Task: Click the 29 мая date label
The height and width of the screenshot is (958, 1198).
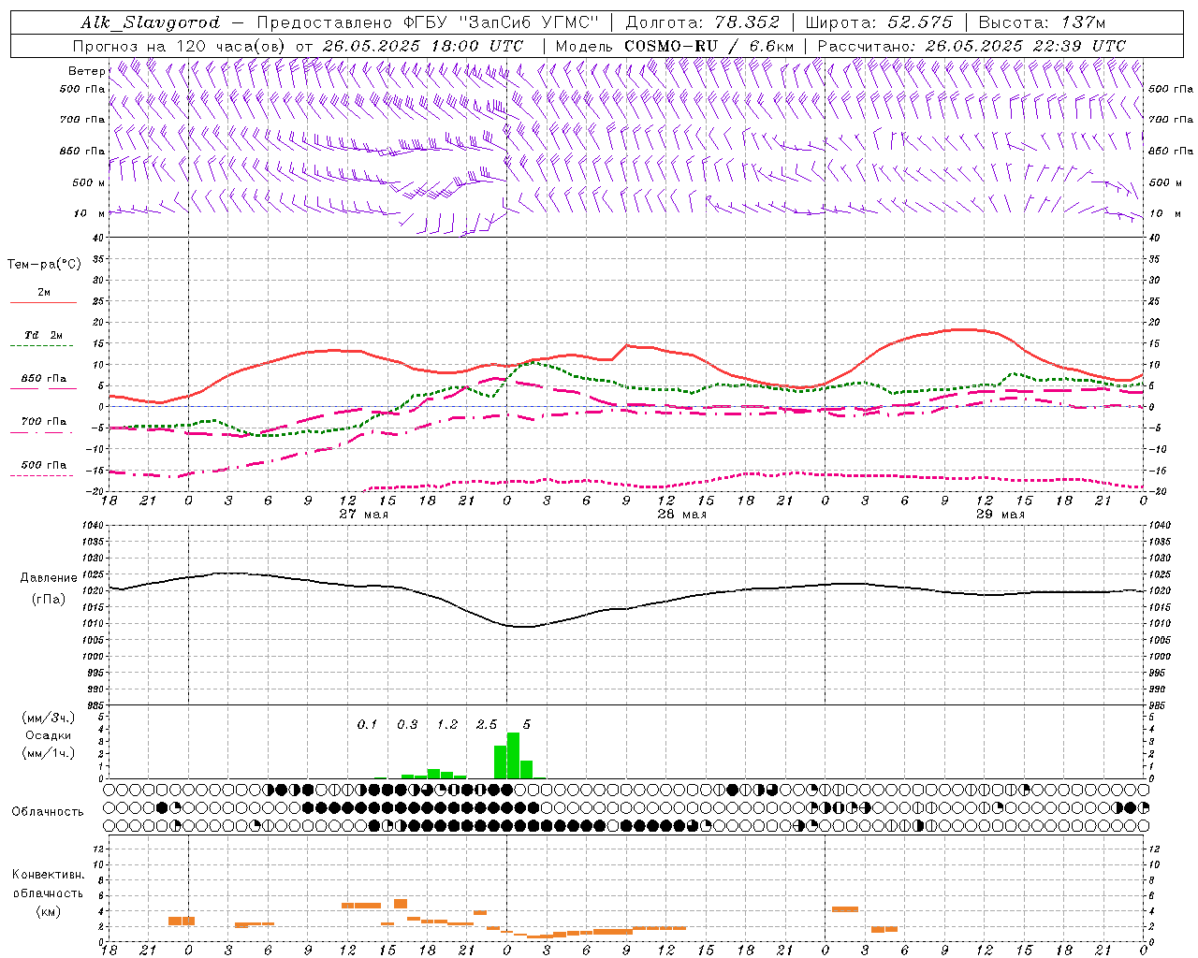Action: point(1001,515)
